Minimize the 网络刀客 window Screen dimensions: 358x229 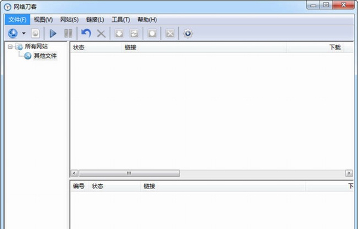(313, 5)
